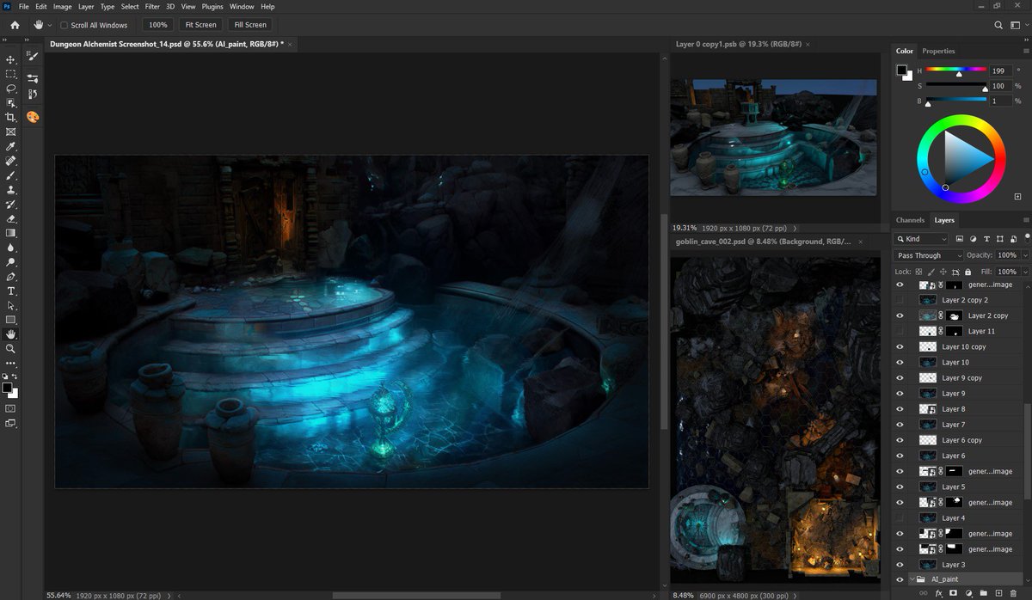This screenshot has height=600, width=1032.
Task: Click the Home icon in options bar
Action: click(x=15, y=25)
